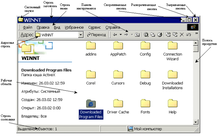Click scrollbar up arrow
The image size is (218, 138).
tap(196, 43)
